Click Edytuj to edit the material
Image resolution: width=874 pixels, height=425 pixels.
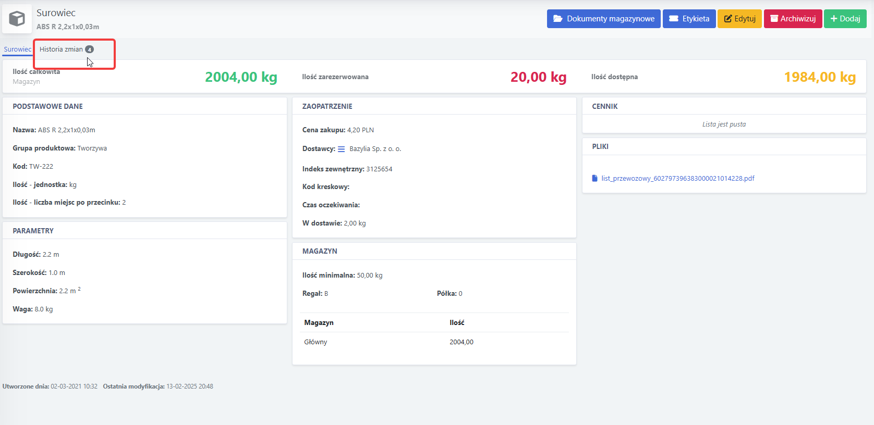point(739,19)
